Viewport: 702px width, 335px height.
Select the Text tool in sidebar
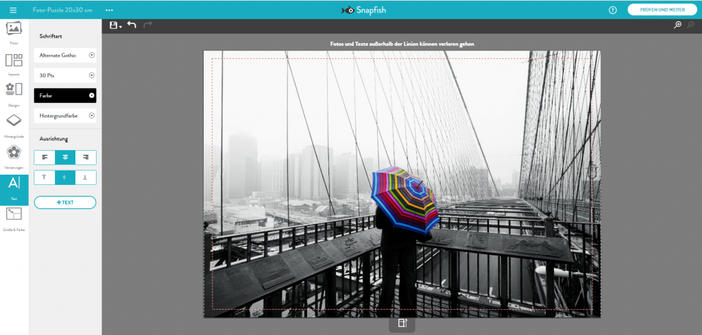[14, 190]
